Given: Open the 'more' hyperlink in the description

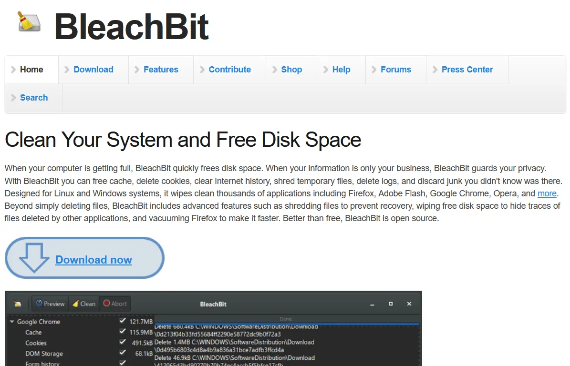Looking at the screenshot, I should click(547, 193).
